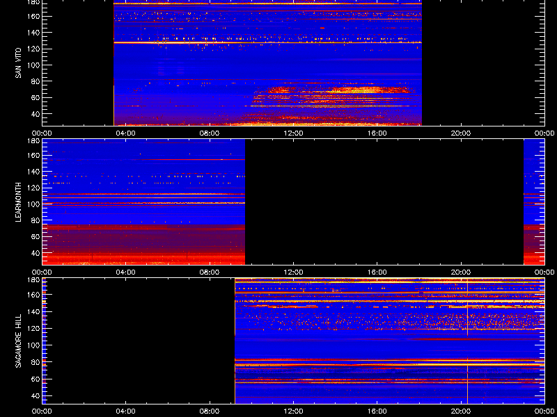The width and height of the screenshot is (557, 417).
Task: Select the 60 frequency tick of Sagamore Hill
Action: coord(36,379)
